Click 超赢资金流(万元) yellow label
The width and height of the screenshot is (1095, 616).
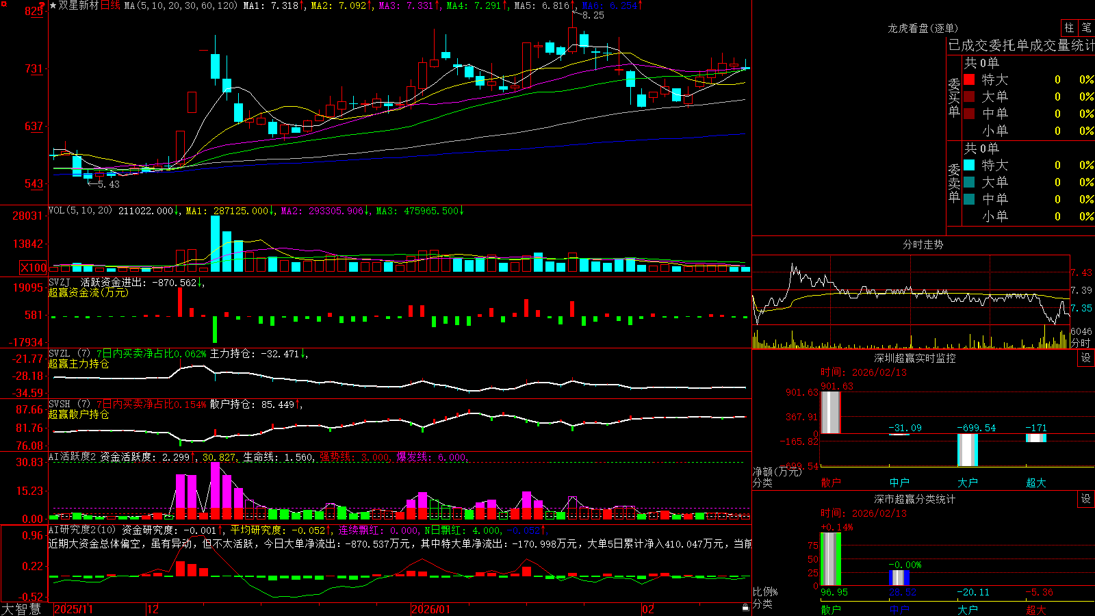88,292
